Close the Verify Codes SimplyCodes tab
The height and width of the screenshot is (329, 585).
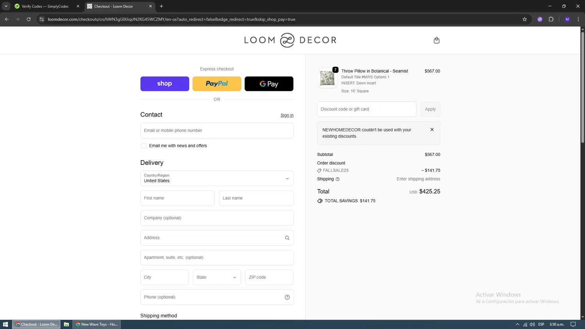point(78,6)
